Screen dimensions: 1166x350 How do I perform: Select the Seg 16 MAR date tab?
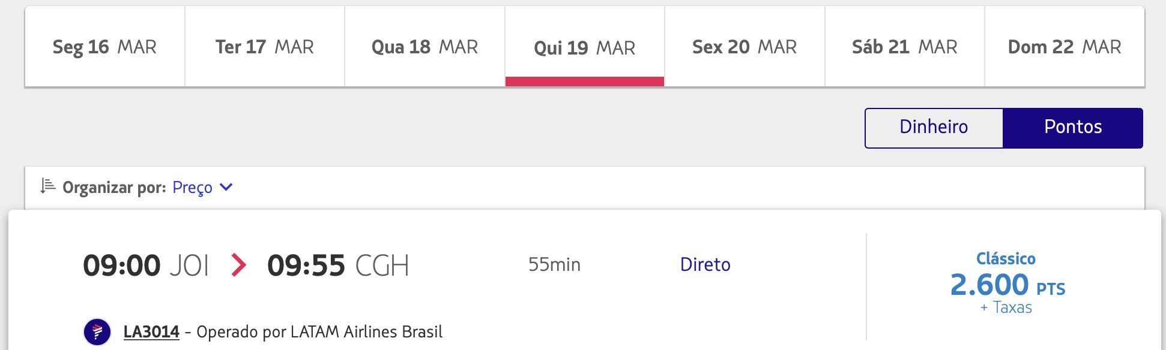point(104,47)
